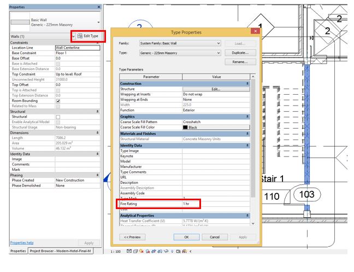Click the Comments value field in Properties
Image resolution: width=354 pixels, height=272 pixels.
pos(78,164)
